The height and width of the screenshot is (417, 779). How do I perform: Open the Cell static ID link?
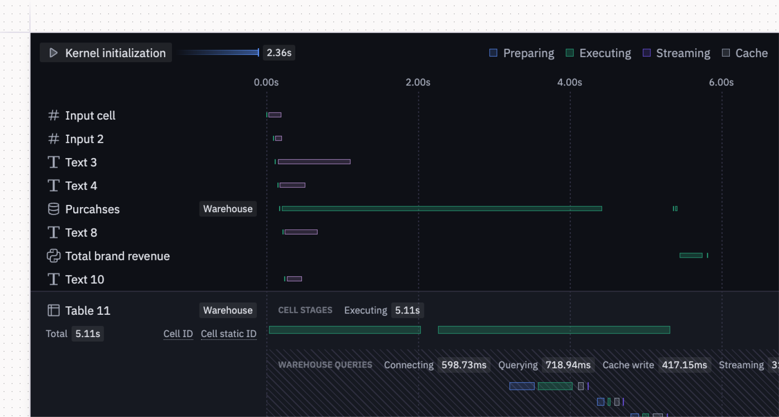(x=228, y=334)
